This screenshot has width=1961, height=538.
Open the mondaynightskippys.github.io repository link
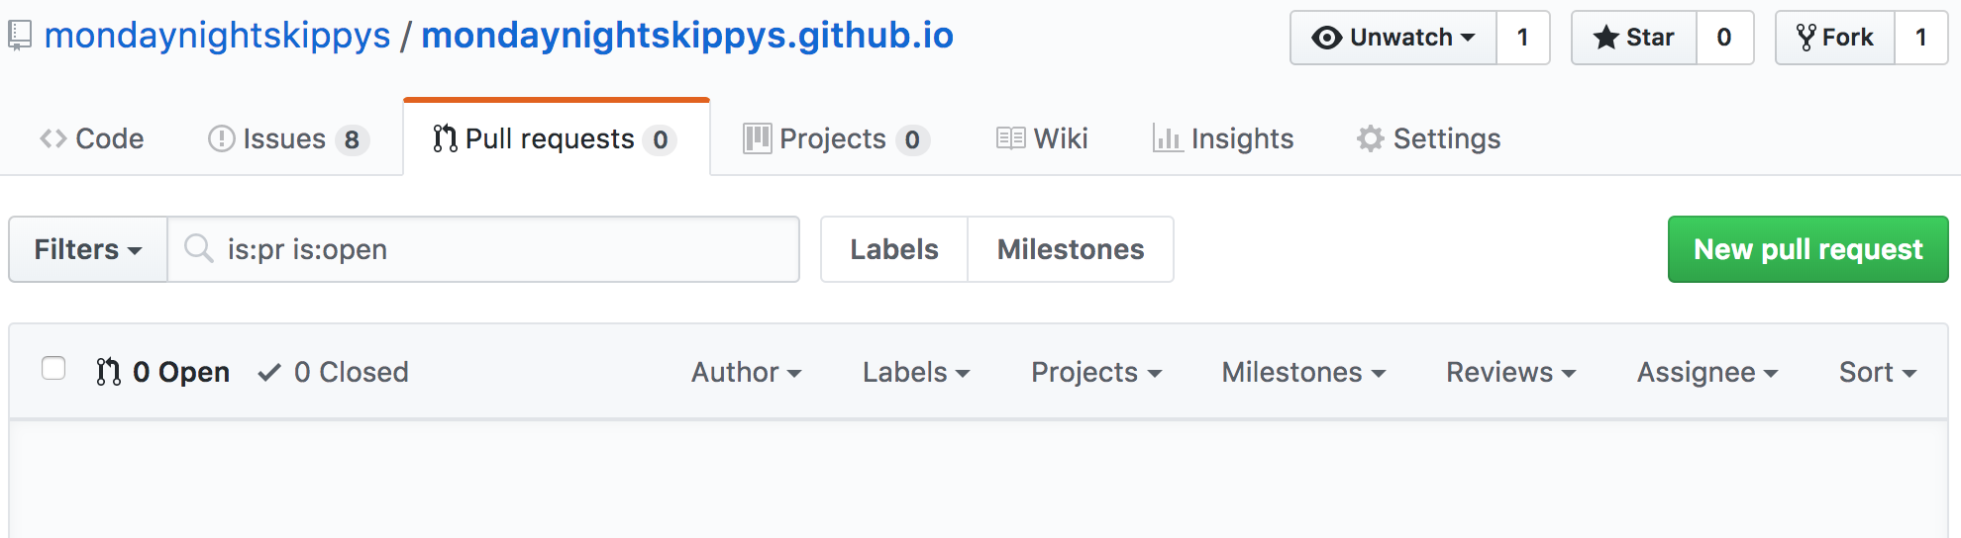click(x=687, y=36)
